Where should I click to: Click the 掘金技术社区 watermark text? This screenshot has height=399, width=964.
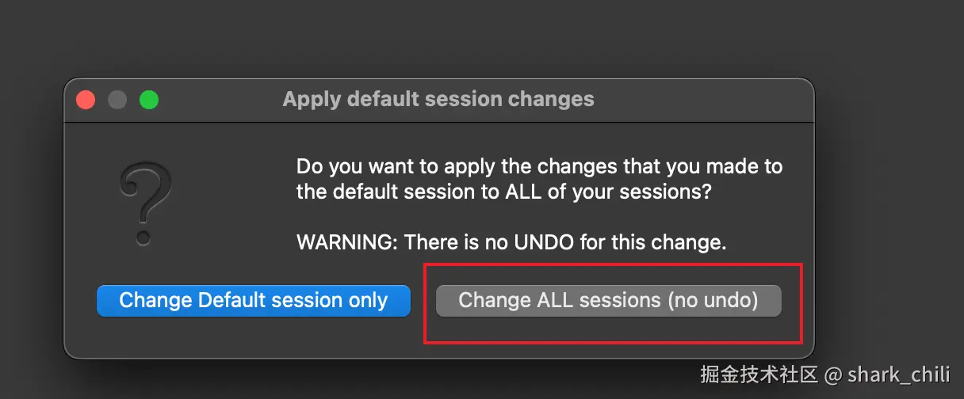coord(759,374)
